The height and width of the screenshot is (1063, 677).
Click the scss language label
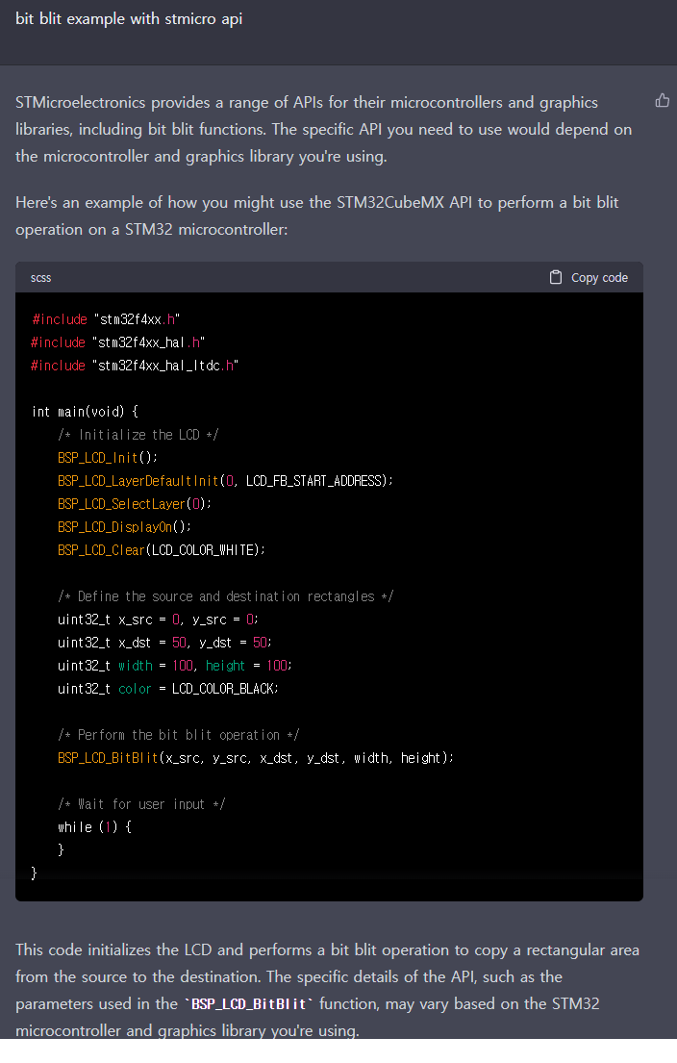40,278
